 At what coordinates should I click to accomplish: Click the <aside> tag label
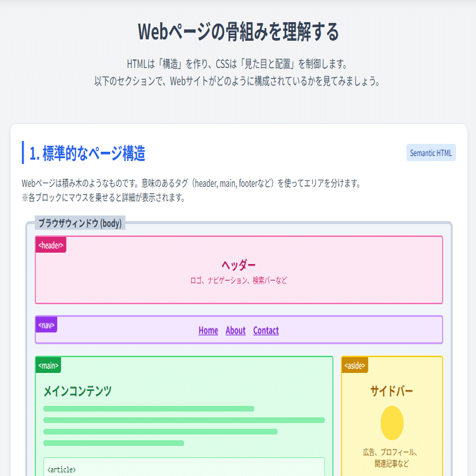click(x=354, y=365)
